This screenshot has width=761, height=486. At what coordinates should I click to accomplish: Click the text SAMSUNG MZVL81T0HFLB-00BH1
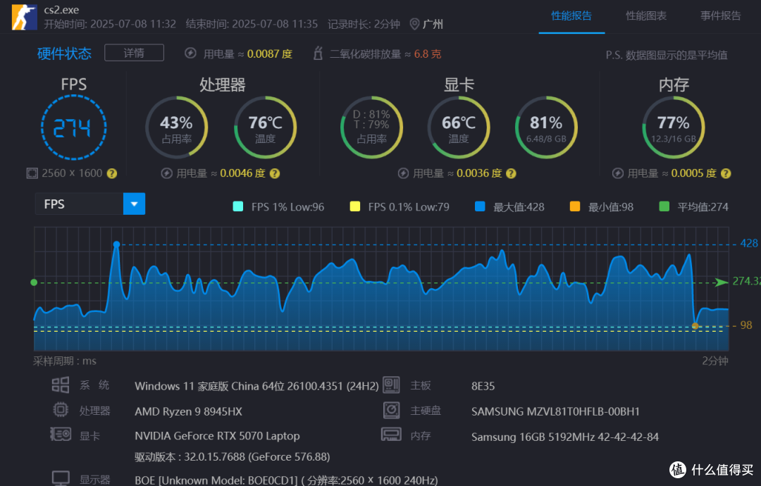(x=555, y=411)
